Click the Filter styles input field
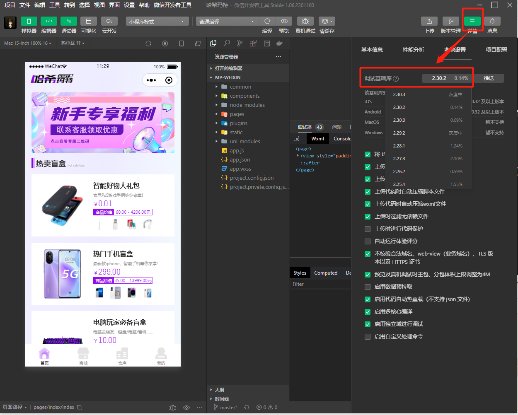Image resolution: width=518 pixels, height=415 pixels. click(x=320, y=284)
